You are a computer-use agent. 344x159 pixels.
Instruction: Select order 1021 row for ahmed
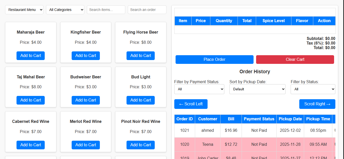[x=255, y=131]
